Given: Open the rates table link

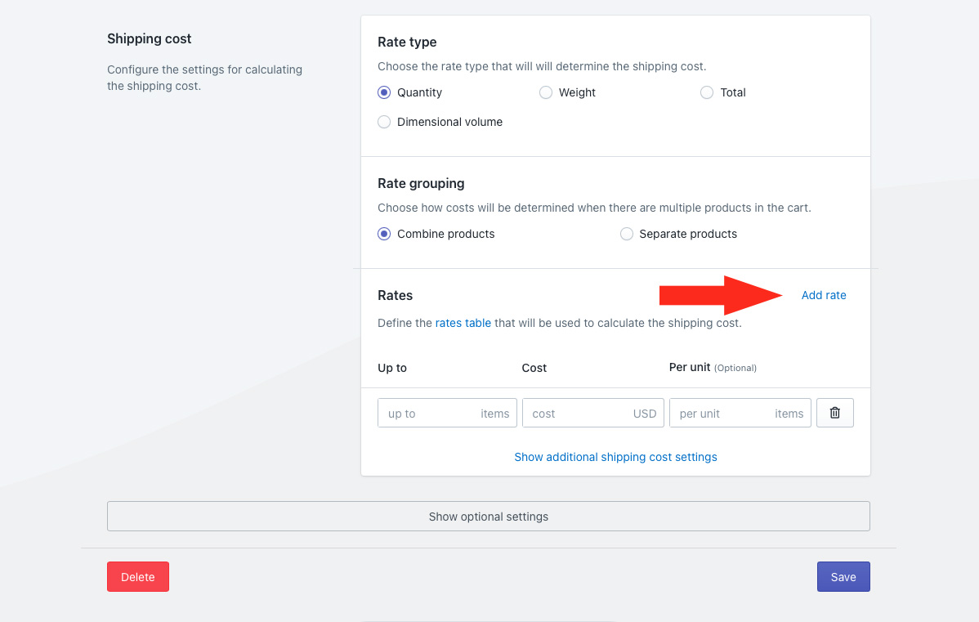Looking at the screenshot, I should click(463, 323).
